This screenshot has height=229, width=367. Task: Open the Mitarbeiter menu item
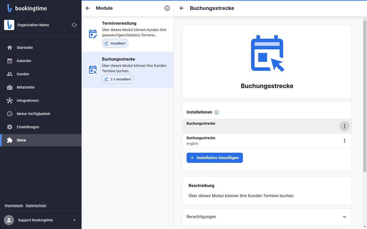(41, 87)
